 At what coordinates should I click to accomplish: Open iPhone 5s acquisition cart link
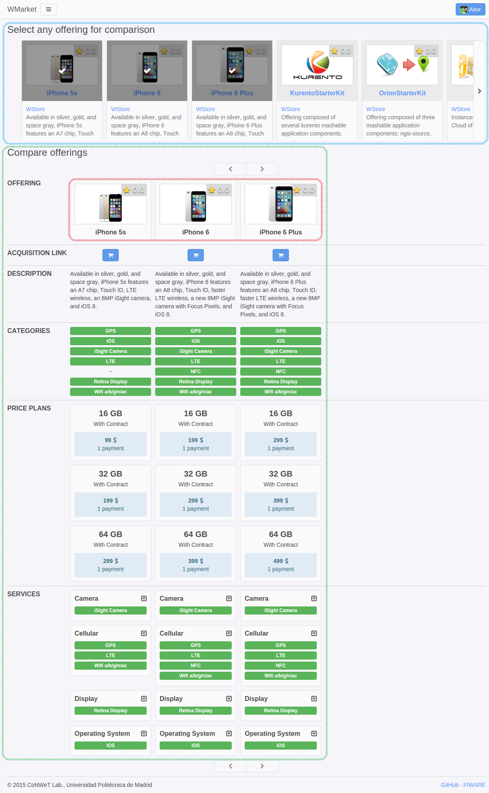tap(111, 255)
